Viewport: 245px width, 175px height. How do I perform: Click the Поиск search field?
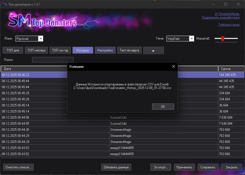tap(53, 60)
